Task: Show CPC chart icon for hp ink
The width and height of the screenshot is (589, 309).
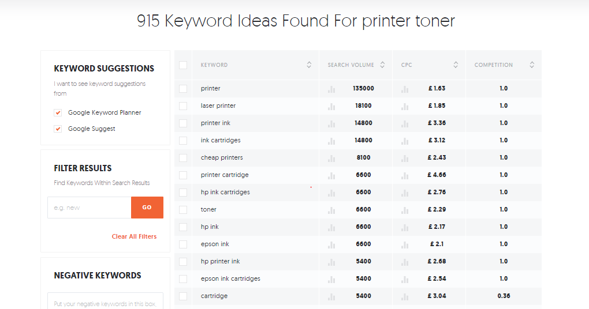Action: (x=405, y=227)
